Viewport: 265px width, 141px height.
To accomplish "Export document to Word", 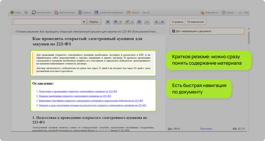I will (x=108, y=22).
